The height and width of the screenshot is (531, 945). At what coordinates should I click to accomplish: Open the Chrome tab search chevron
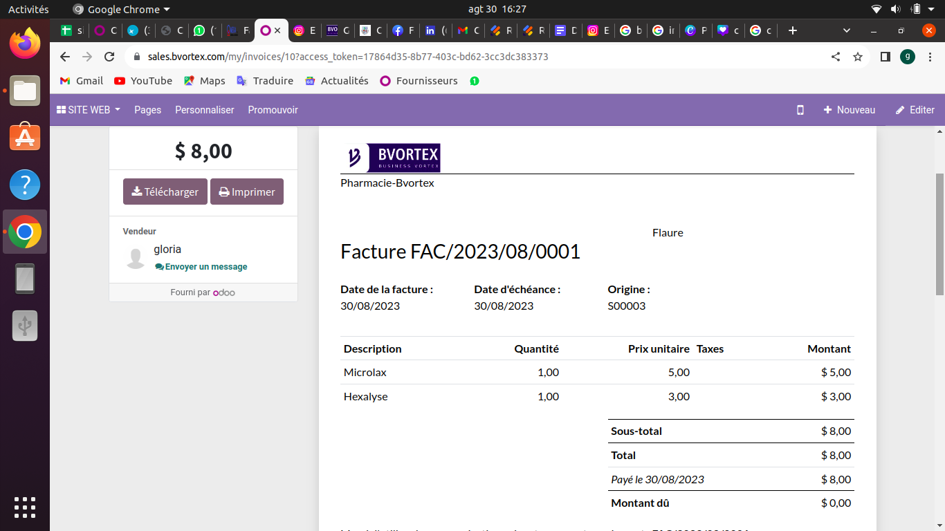pos(847,30)
